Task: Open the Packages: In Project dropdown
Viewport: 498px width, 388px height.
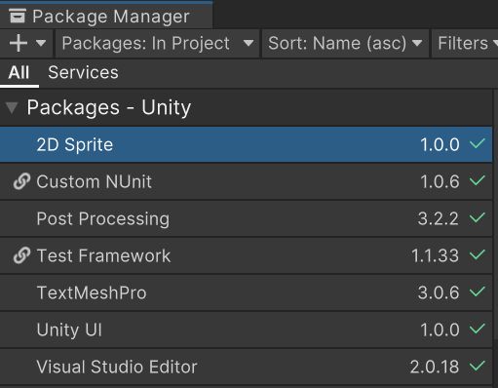Action: coord(157,43)
